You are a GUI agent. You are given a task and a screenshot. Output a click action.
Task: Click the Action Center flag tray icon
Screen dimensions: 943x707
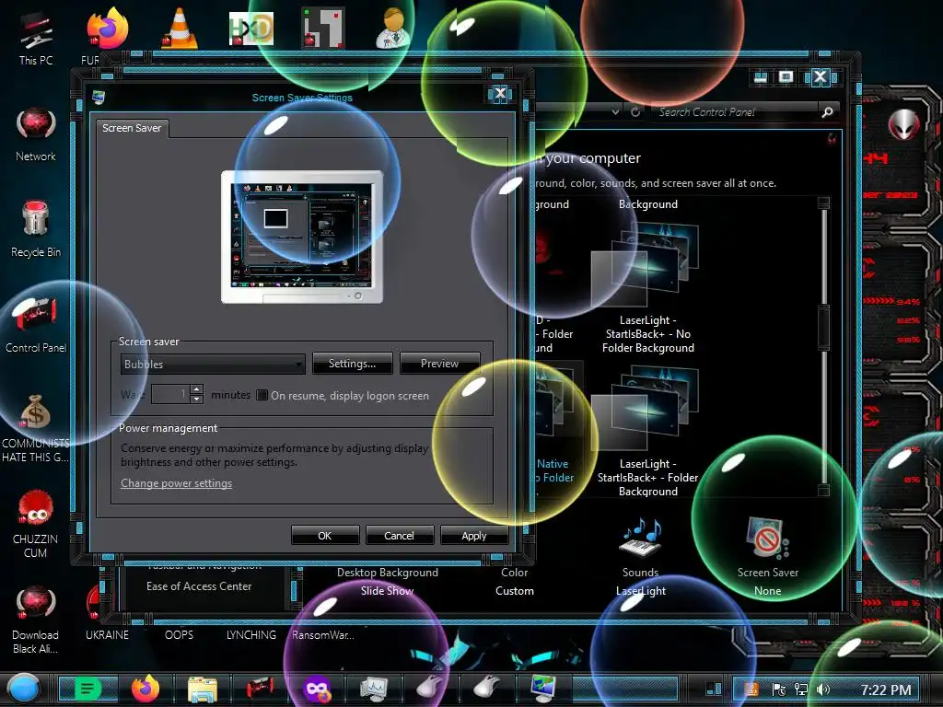pos(779,690)
